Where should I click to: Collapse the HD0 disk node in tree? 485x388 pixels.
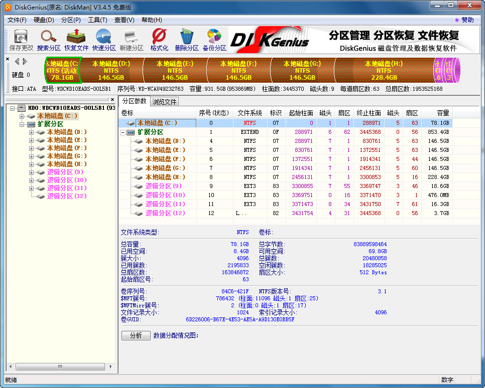click(13, 108)
